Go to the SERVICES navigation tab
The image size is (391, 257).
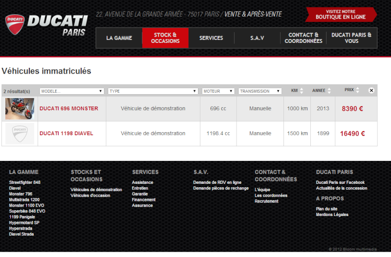[x=211, y=38]
